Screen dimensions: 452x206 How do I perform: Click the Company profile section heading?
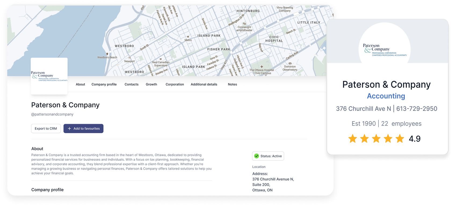tap(48, 190)
